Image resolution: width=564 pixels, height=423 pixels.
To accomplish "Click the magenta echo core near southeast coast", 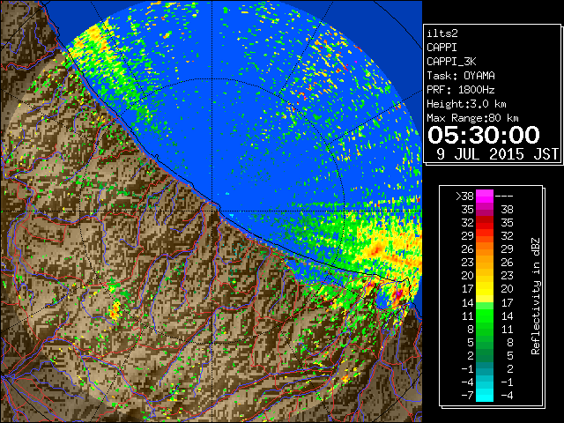I will point(398,294).
